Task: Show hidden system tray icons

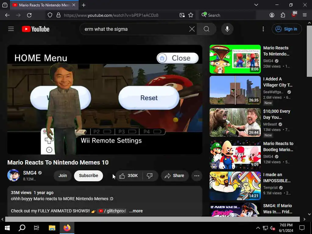Action: click(x=258, y=228)
